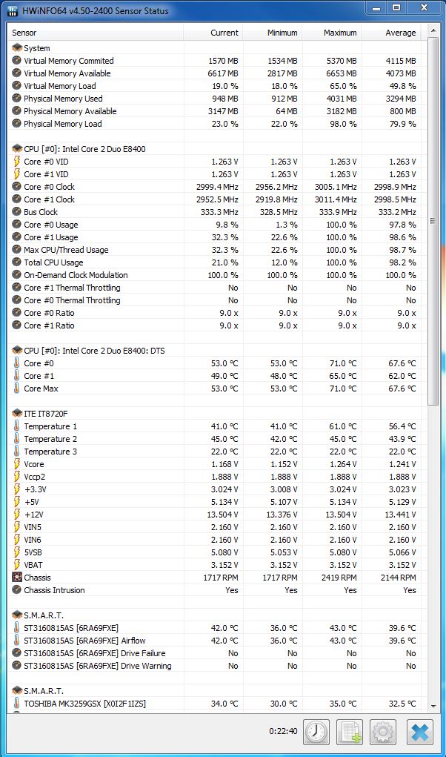The height and width of the screenshot is (757, 446).
Task: Select the Core #0 Ratio row
Action: pos(215,313)
